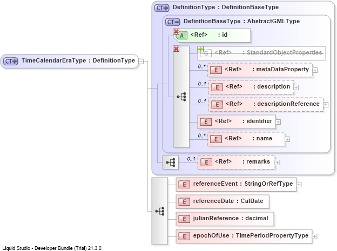Expand the referenceEvent element

(299, 185)
